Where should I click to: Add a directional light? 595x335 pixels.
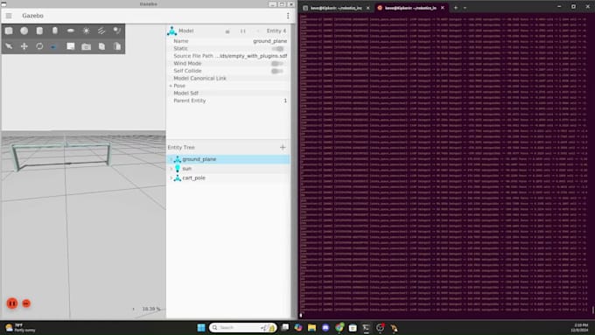point(101,31)
